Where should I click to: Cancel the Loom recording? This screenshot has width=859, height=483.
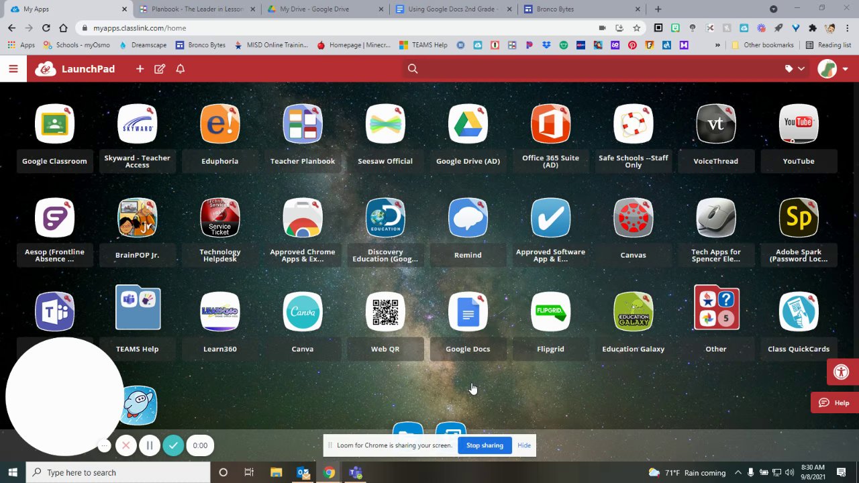click(x=125, y=445)
